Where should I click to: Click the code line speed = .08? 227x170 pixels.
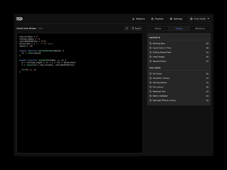26,46
